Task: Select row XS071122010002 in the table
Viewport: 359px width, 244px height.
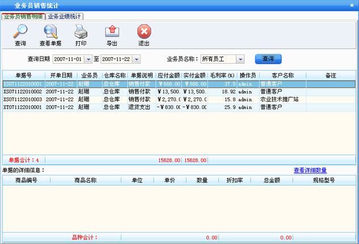Action: [x=23, y=91]
